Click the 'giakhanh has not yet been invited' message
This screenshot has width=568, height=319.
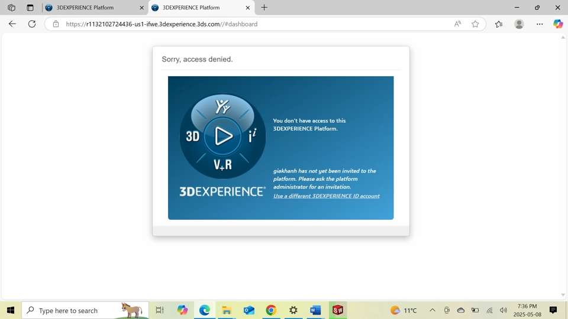point(325,178)
